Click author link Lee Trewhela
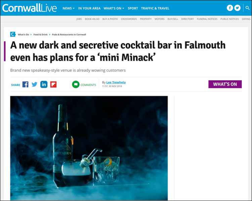Image resolution: width=252 pixels, height=201 pixels. pos(116,82)
